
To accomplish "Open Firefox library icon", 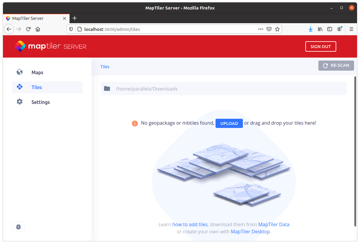I will point(320,29).
